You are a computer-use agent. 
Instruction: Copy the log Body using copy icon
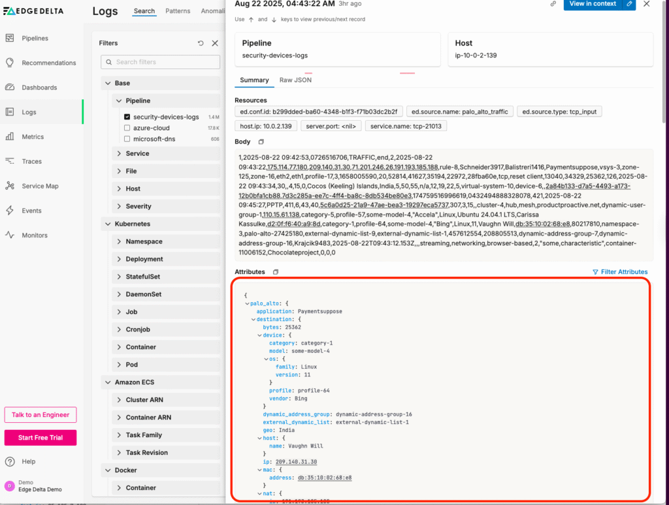click(261, 142)
